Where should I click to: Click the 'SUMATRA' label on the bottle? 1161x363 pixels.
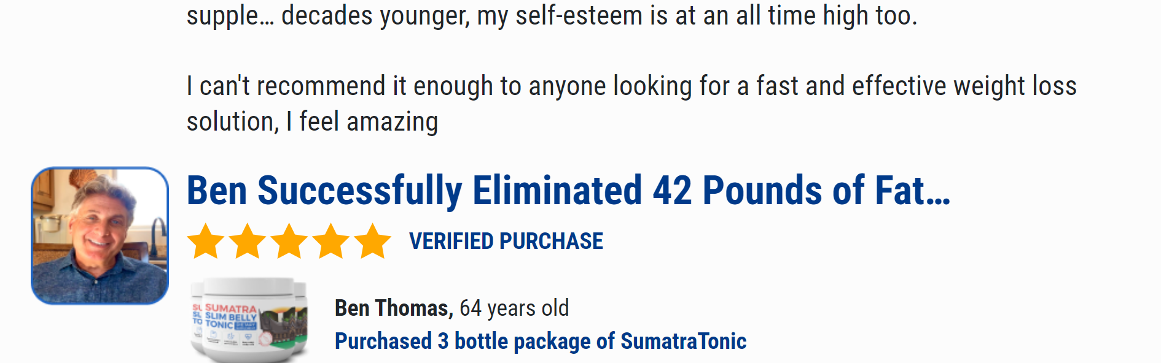(231, 308)
